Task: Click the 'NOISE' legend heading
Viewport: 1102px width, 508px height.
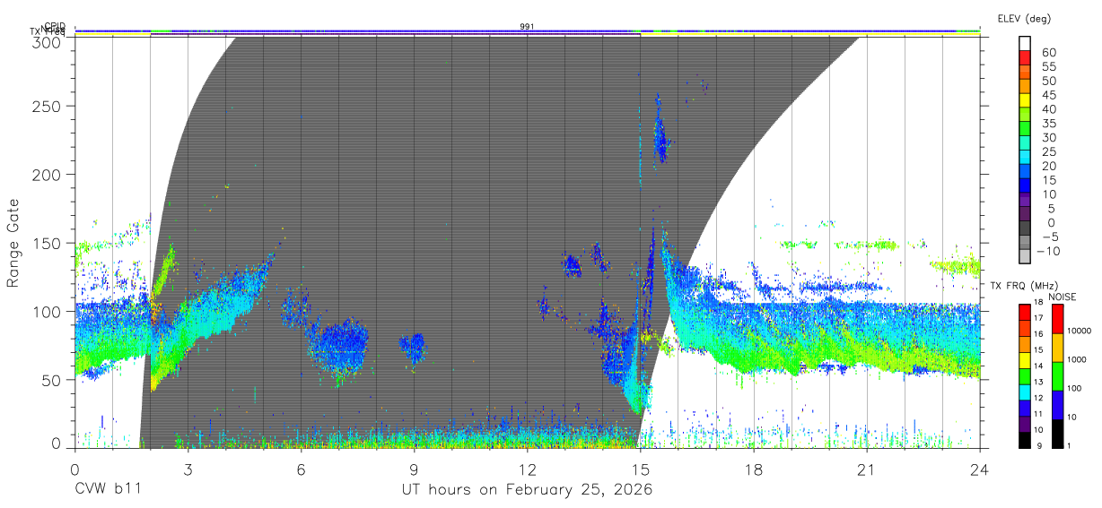Action: click(1063, 297)
